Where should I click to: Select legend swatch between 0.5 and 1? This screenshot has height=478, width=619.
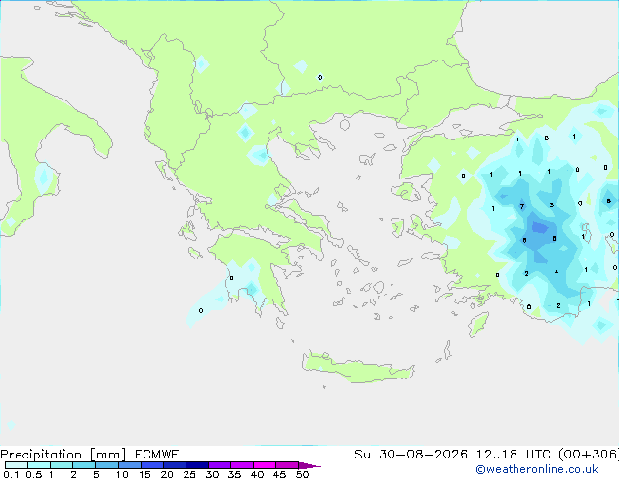point(39,465)
